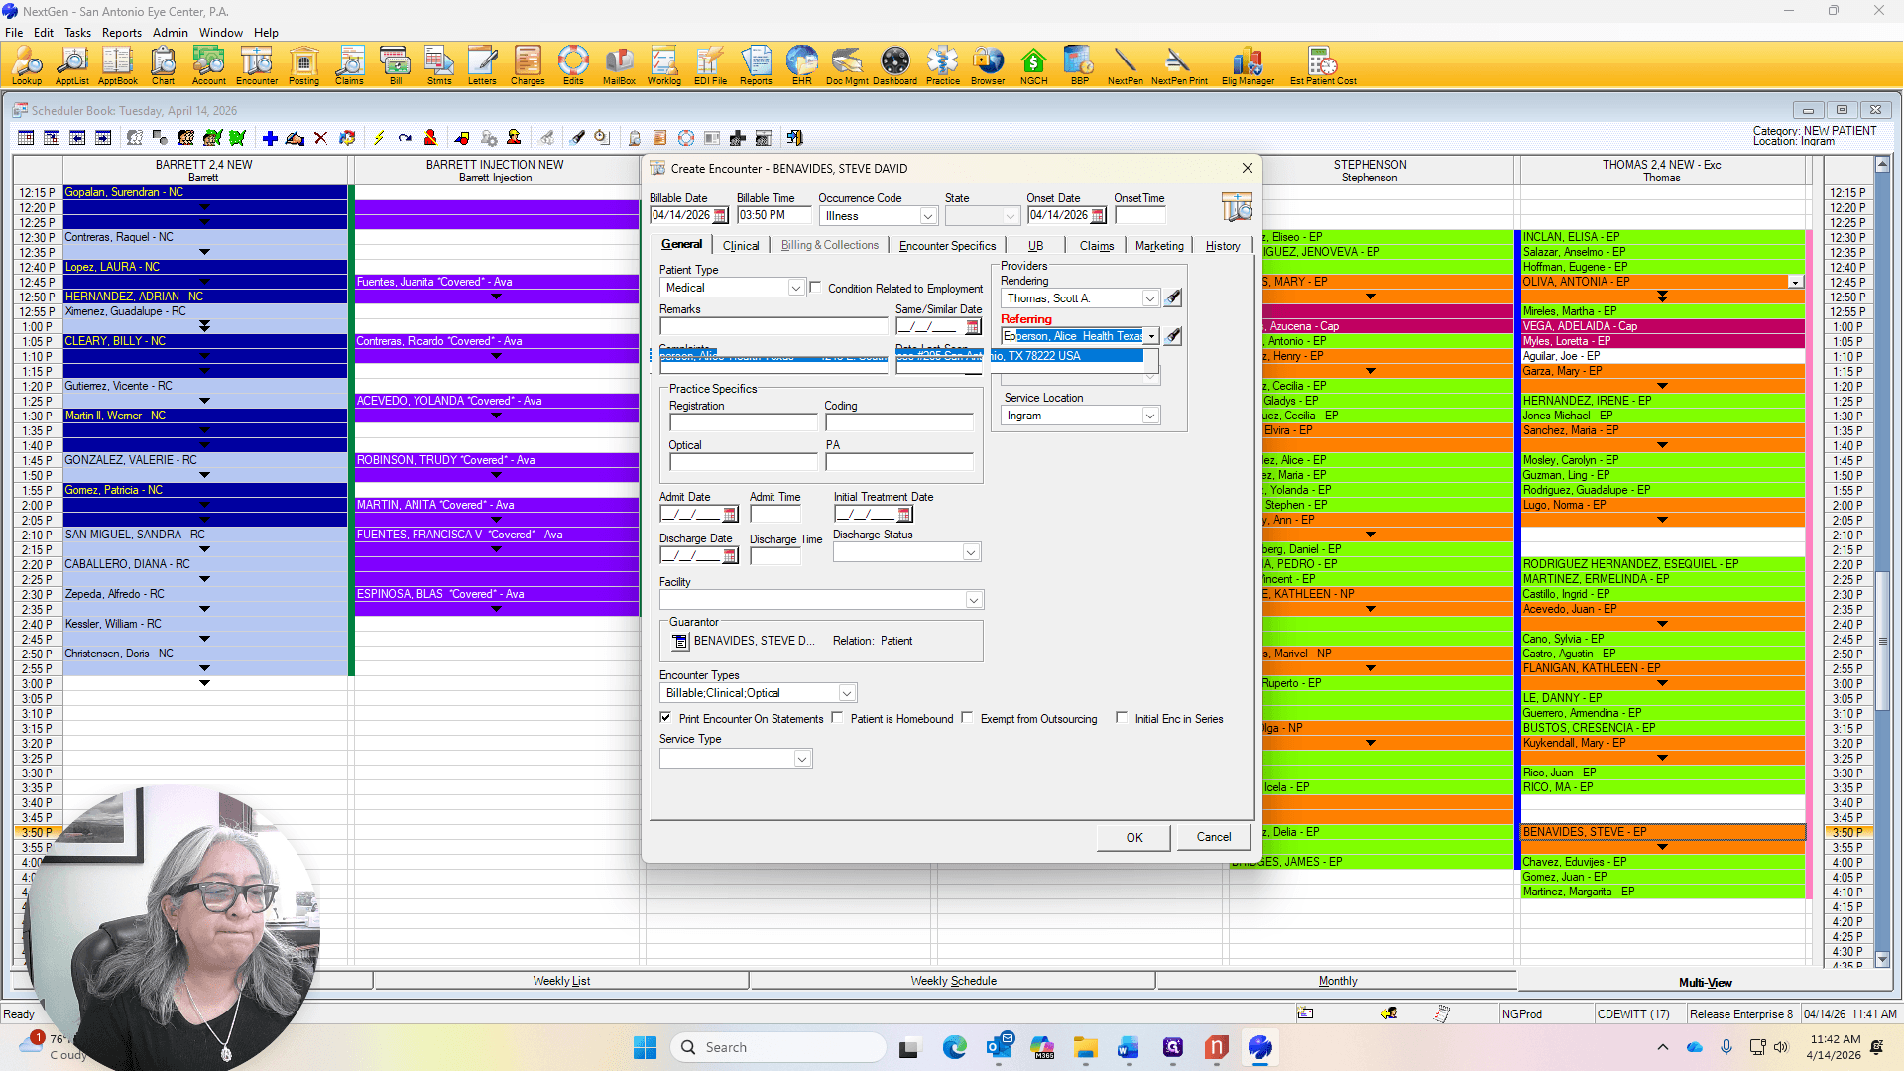Expand the Rendering provider dropdown
Screen dimensions: 1904x1071
[x=1149, y=298]
